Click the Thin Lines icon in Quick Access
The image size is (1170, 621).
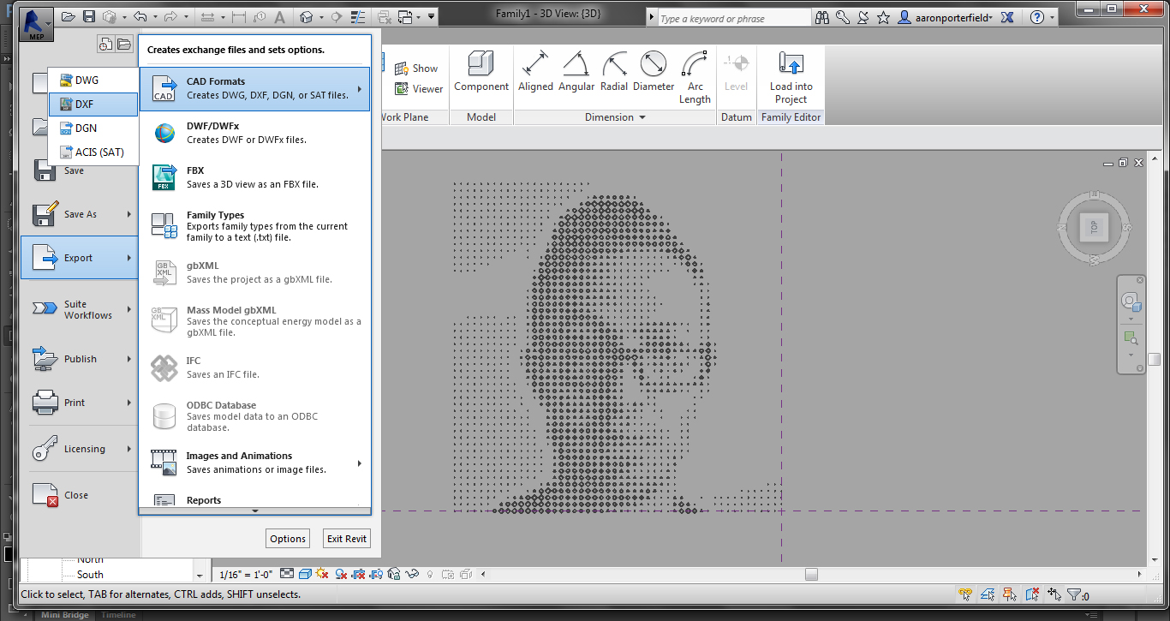tap(359, 17)
